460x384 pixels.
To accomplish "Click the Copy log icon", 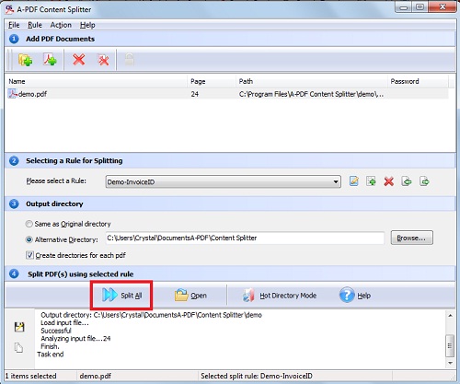I will tap(18, 347).
